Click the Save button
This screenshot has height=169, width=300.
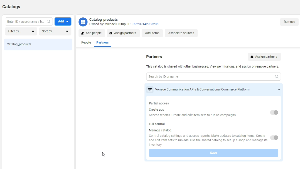click(214, 153)
